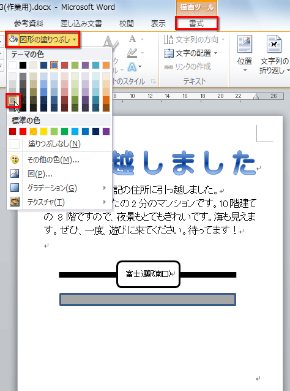The width and height of the screenshot is (290, 391).
Task: Open その他の色(M)... menu entry
Action: tap(59, 159)
